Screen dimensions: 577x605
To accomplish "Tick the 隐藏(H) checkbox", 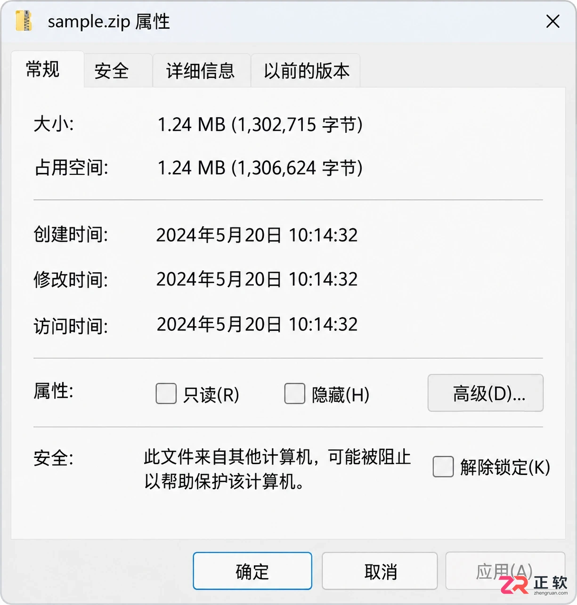I will pos(294,393).
